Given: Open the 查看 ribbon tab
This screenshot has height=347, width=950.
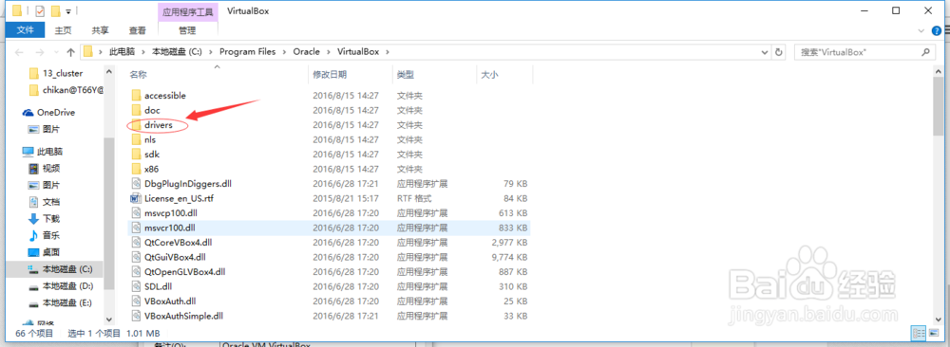Looking at the screenshot, I should [x=137, y=29].
